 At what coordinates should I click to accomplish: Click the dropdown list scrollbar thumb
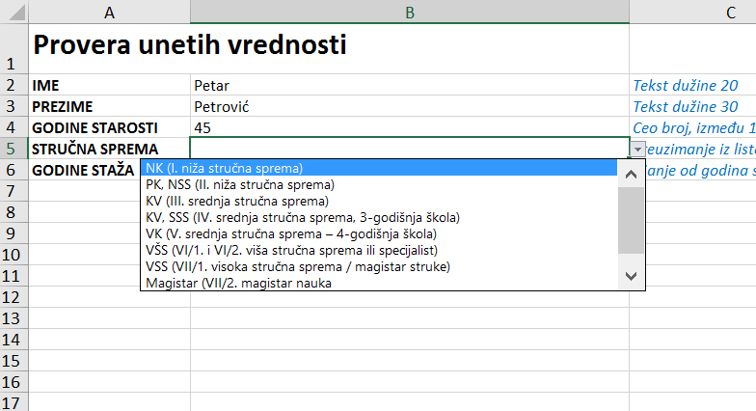coord(631,221)
